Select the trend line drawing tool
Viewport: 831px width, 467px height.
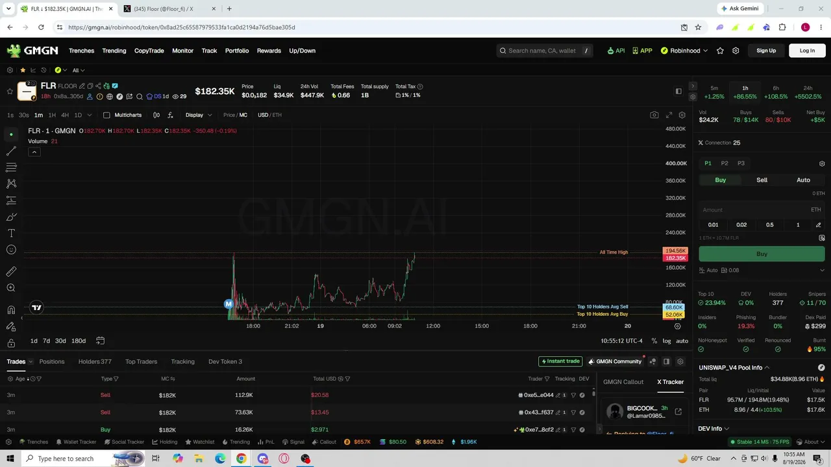pyautogui.click(x=11, y=151)
